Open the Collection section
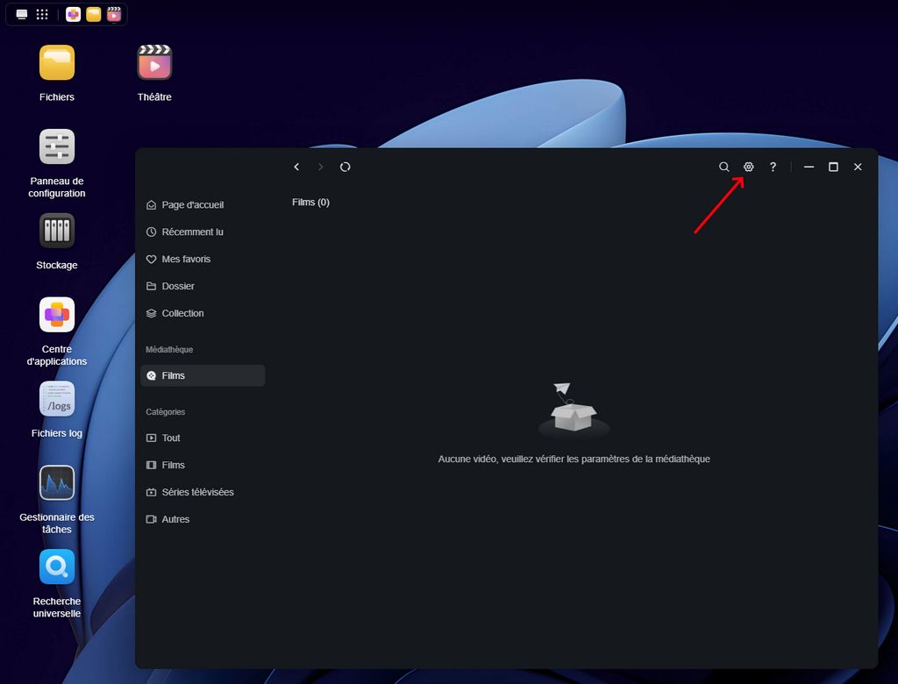The width and height of the screenshot is (898, 684). 182,313
